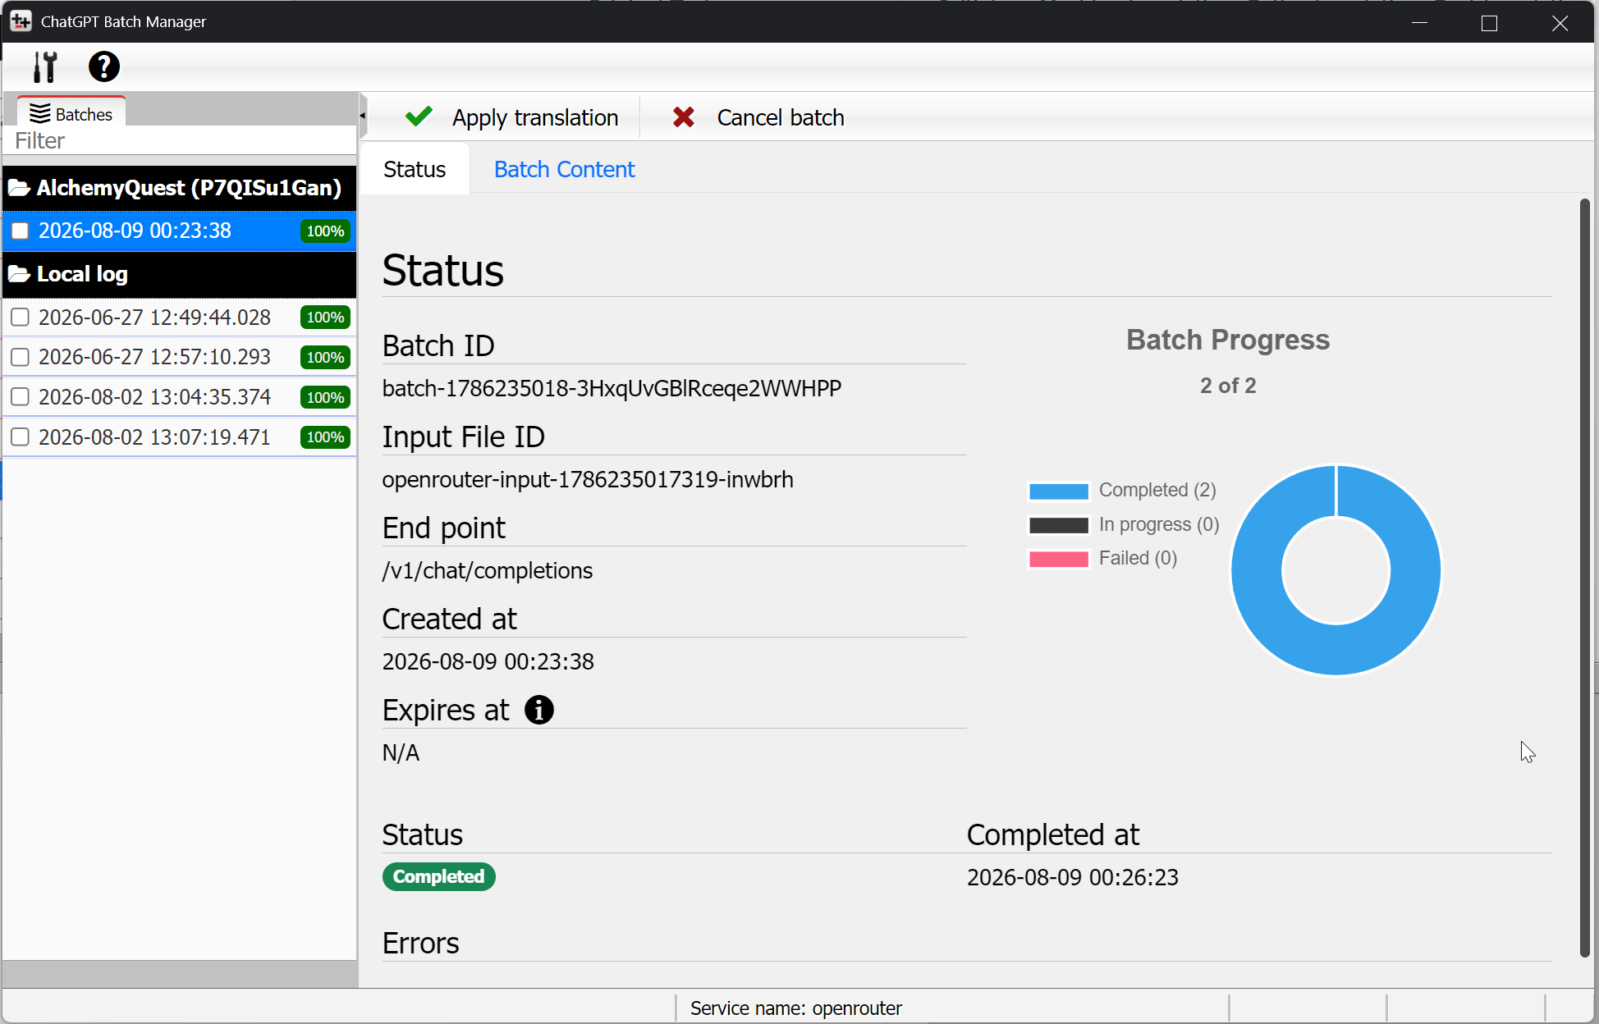Click the 'Failed (0)' legend label

(1138, 558)
